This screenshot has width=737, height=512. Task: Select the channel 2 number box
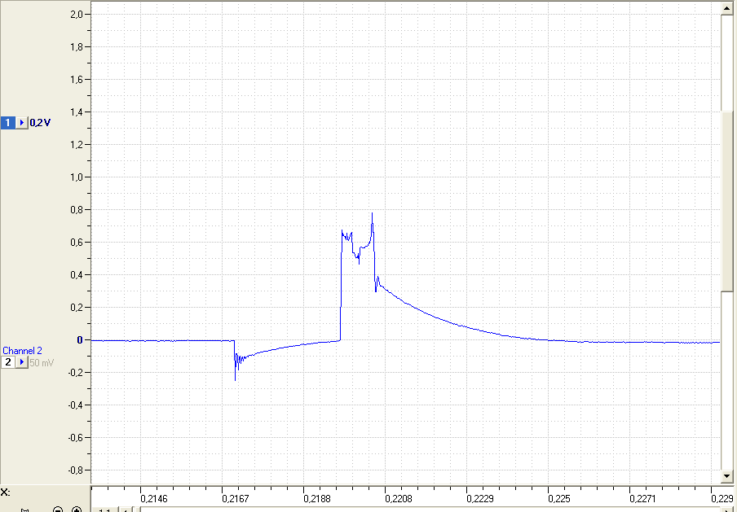pyautogui.click(x=7, y=362)
